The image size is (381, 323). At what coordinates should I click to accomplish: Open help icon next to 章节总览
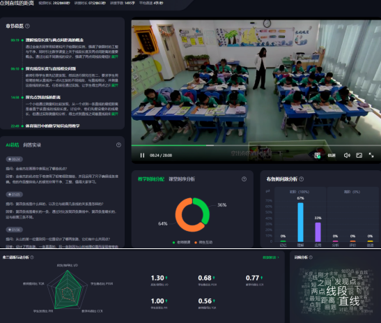(x=27, y=26)
